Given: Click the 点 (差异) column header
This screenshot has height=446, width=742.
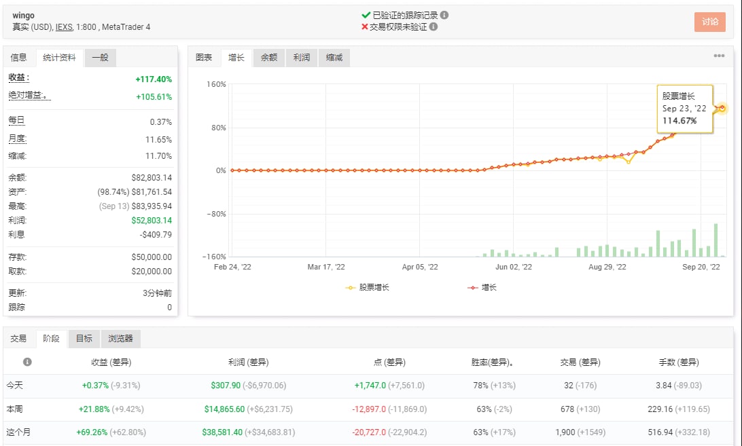Looking at the screenshot, I should 389,363.
